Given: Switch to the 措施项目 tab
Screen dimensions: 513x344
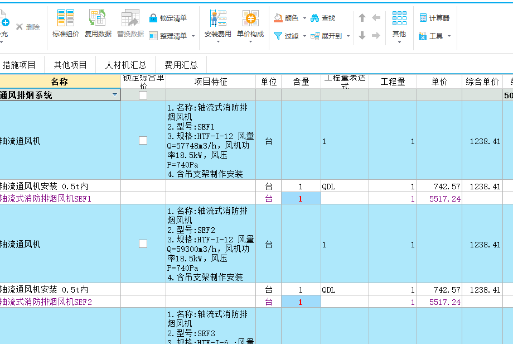Looking at the screenshot, I should tap(18, 65).
